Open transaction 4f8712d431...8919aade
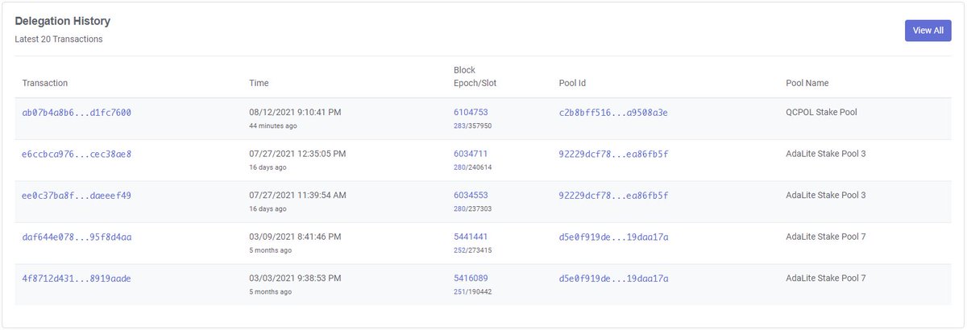Image resolution: width=967 pixels, height=330 pixels. (x=77, y=278)
